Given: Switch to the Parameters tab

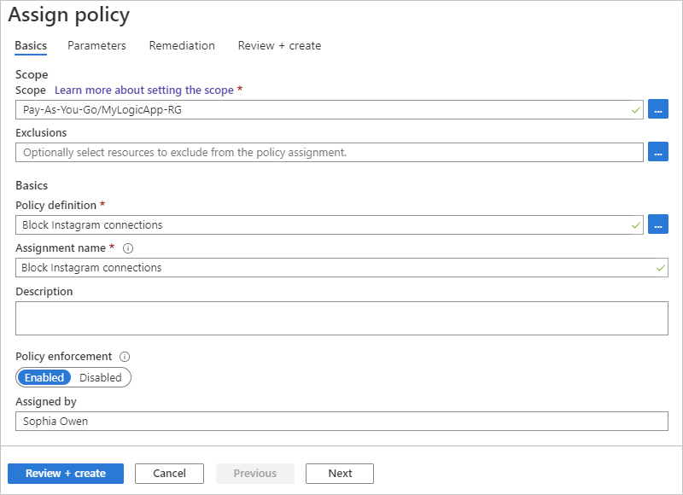Looking at the screenshot, I should (x=96, y=46).
